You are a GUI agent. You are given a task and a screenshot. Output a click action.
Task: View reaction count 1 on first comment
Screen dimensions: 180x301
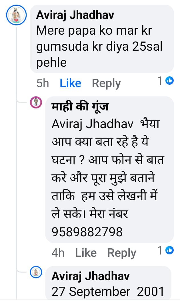[160, 81]
